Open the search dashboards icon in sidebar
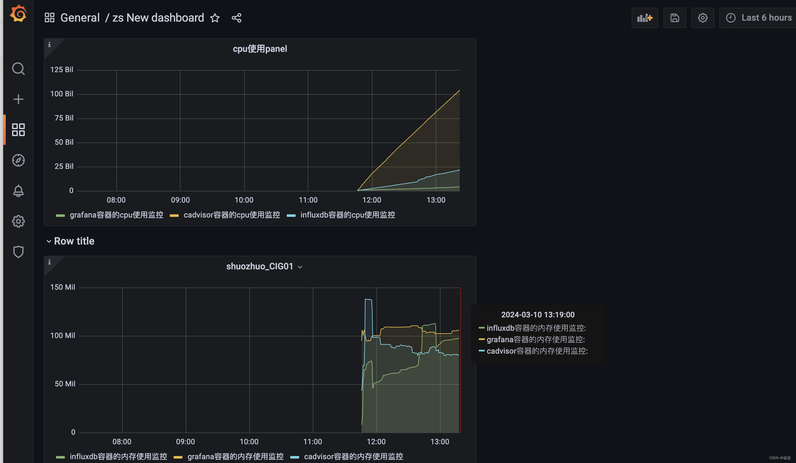 click(18, 68)
